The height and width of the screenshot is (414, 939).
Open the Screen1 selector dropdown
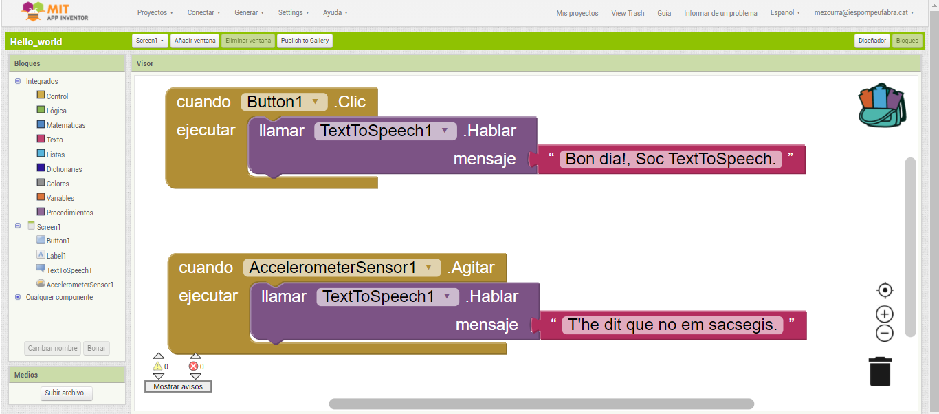pos(150,41)
